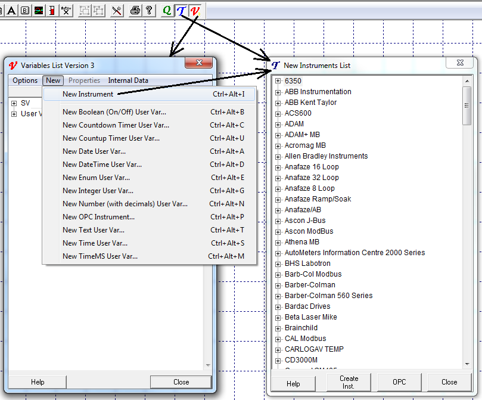The width and height of the screenshot is (482, 400).
Task: Click the ActiveX control toolbar icon
Action: (x=66, y=10)
